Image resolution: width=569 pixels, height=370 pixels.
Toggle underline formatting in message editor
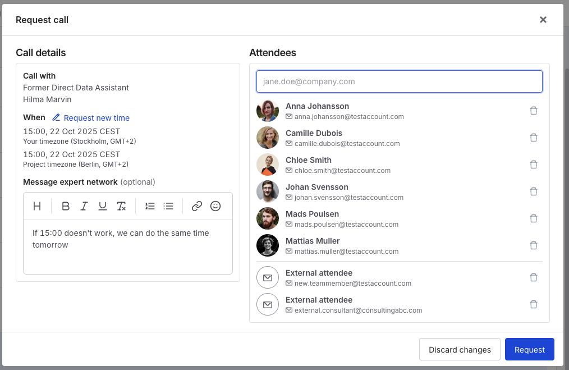pos(103,206)
